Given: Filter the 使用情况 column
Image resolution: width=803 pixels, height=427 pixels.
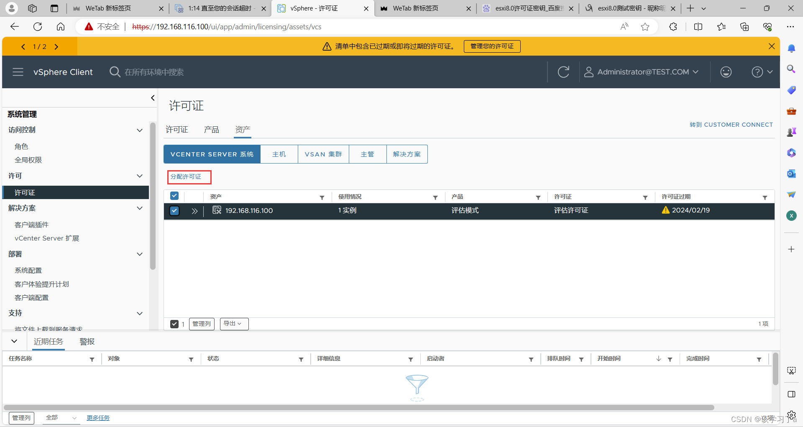Looking at the screenshot, I should pos(435,197).
